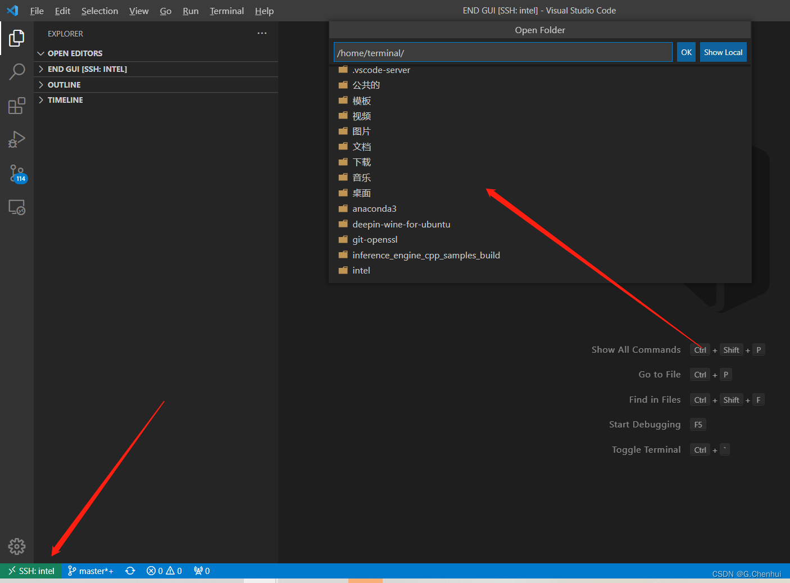This screenshot has height=583, width=790.
Task: Expand the TIMELINE section
Action: [156, 100]
